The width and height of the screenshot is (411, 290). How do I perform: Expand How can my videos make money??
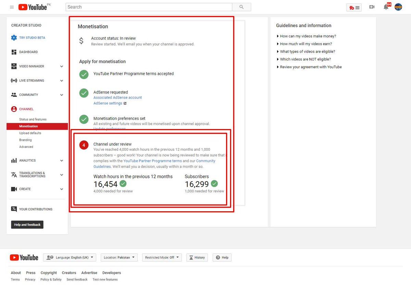click(306, 36)
